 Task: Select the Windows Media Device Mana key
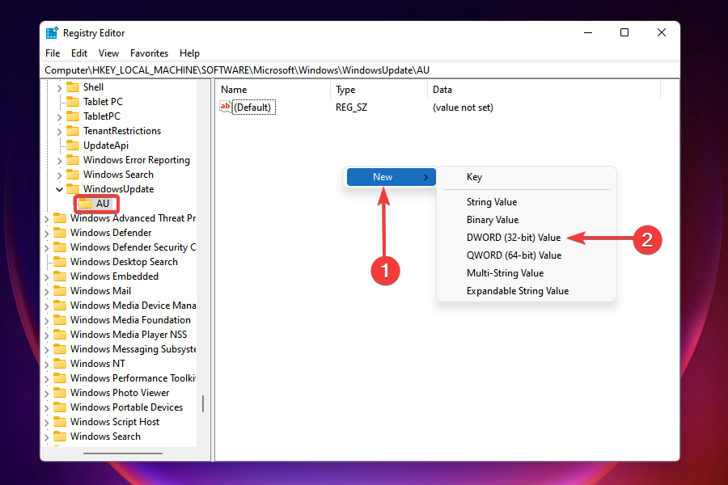point(133,306)
